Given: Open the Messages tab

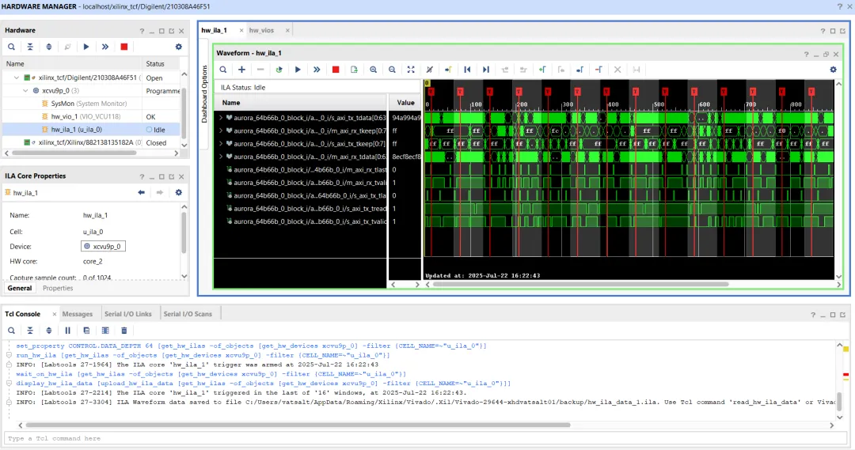Looking at the screenshot, I should point(78,314).
